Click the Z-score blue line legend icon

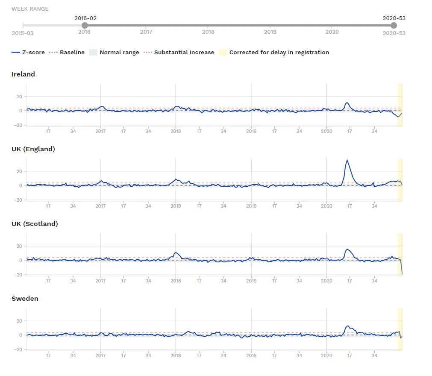click(16, 53)
